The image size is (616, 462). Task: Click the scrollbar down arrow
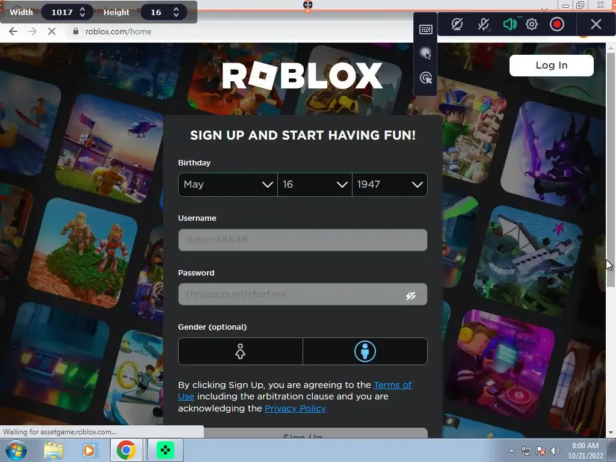[x=611, y=433]
